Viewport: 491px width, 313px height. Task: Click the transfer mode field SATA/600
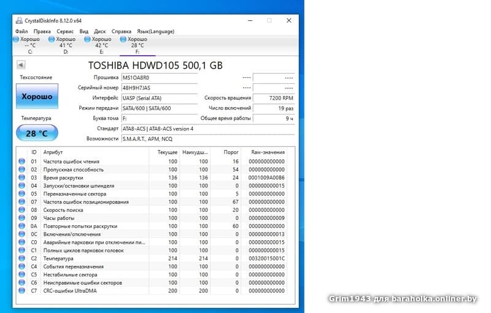tap(160, 108)
